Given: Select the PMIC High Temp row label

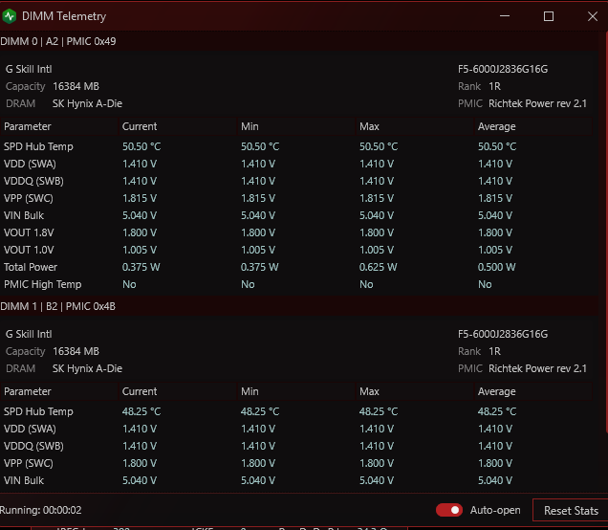Looking at the screenshot, I should [43, 284].
